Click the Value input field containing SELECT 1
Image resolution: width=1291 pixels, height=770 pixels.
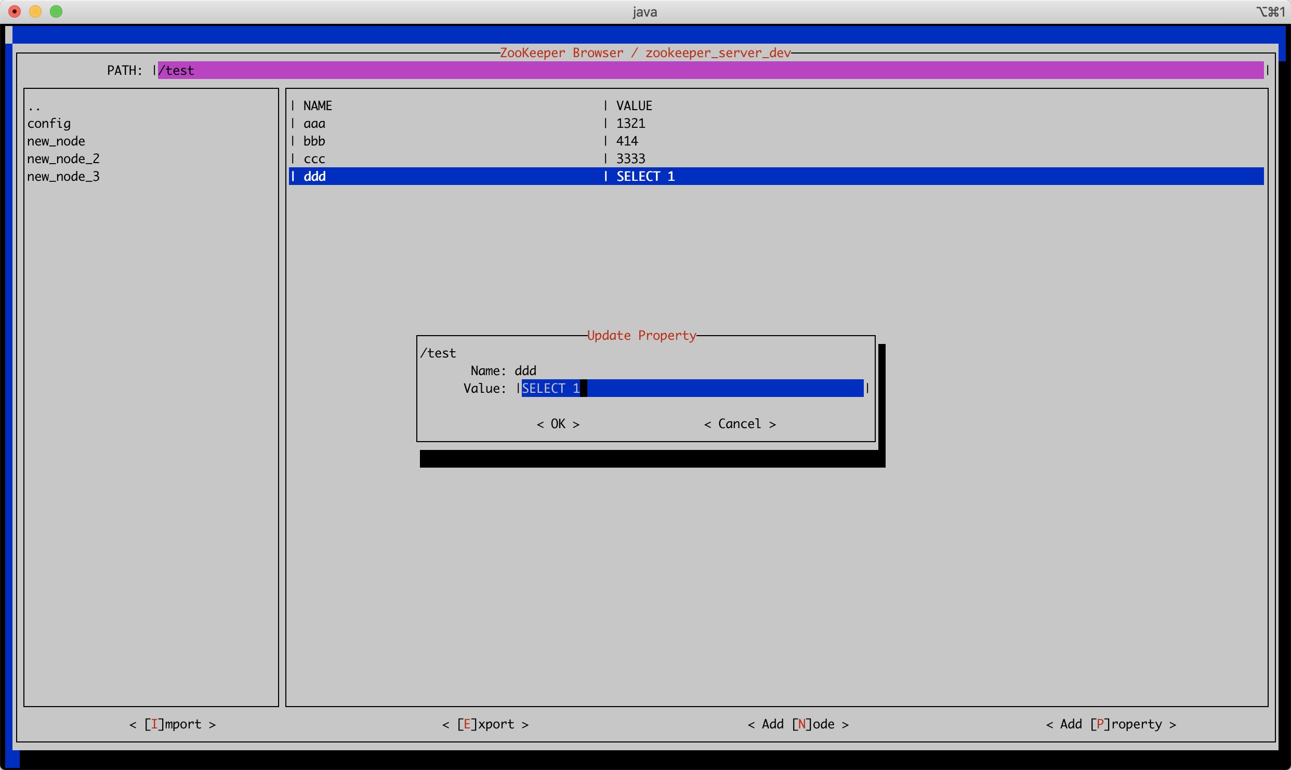pyautogui.click(x=691, y=388)
